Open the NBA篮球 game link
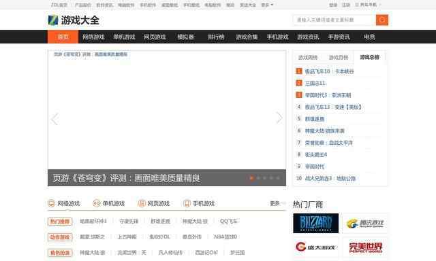 pyautogui.click(x=225, y=237)
